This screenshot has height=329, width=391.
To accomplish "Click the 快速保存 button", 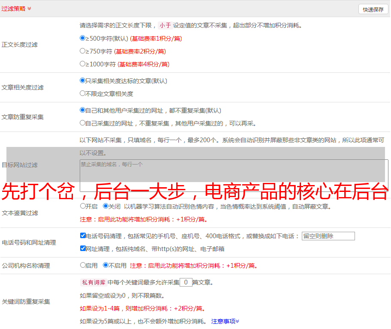I will 373,9.
